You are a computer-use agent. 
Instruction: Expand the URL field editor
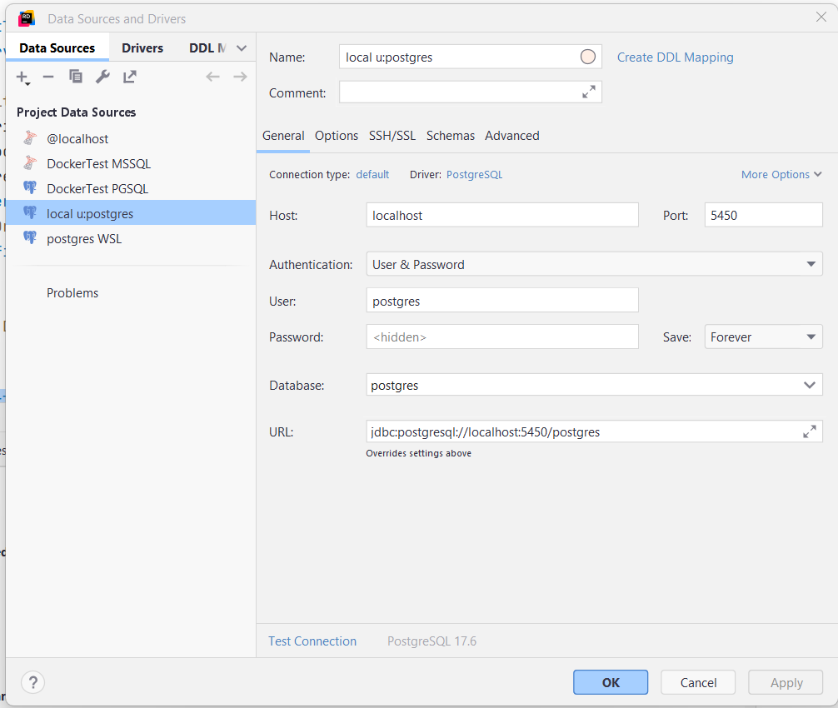point(809,431)
